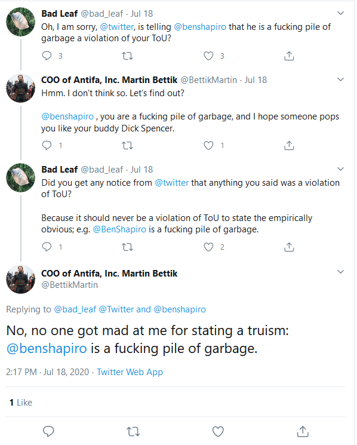View the 1 Like count list
Image resolution: width=357 pixels, height=445 pixels.
point(21,403)
